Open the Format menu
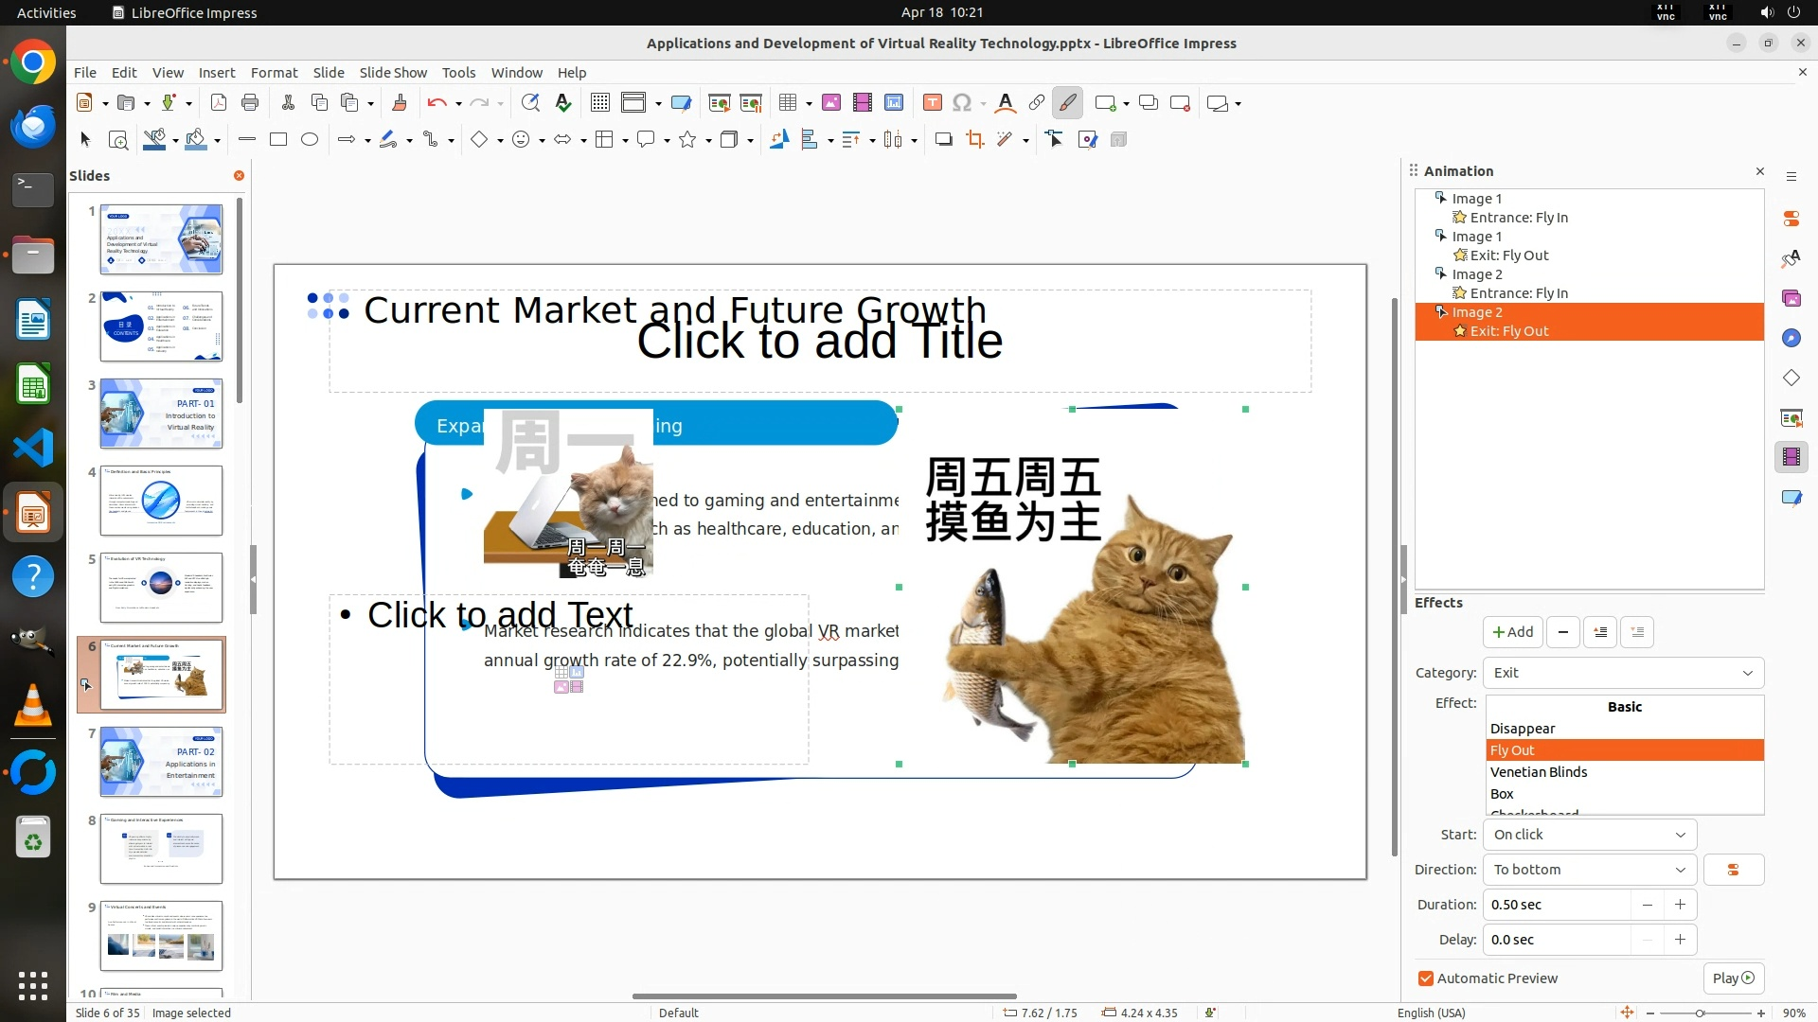The height and width of the screenshot is (1022, 1818). coord(274,73)
